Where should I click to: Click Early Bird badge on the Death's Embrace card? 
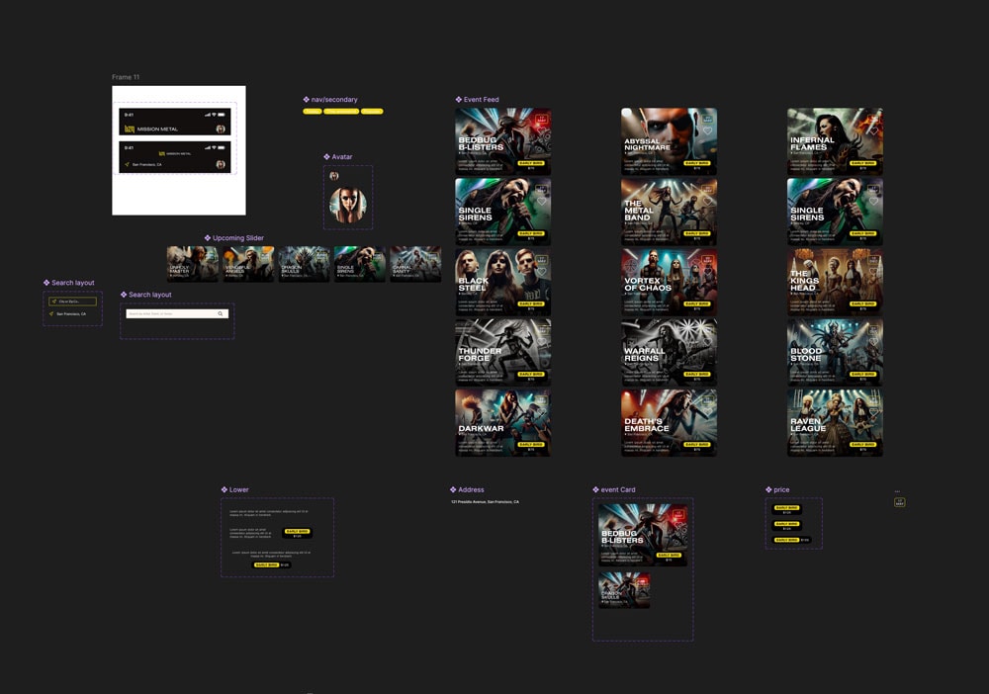coord(697,445)
